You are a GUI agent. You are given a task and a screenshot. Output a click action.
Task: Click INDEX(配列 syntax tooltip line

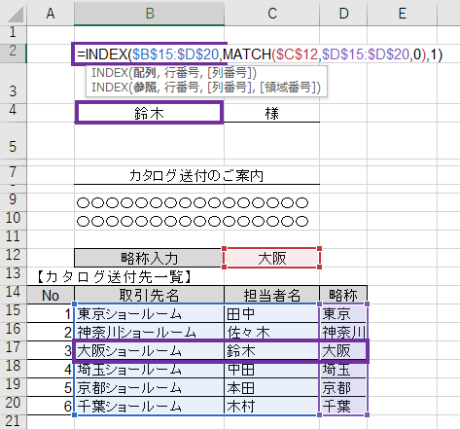pyautogui.click(x=174, y=73)
